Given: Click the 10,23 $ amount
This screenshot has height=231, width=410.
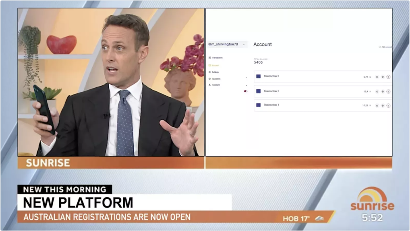Looking at the screenshot, I should pos(367,105).
